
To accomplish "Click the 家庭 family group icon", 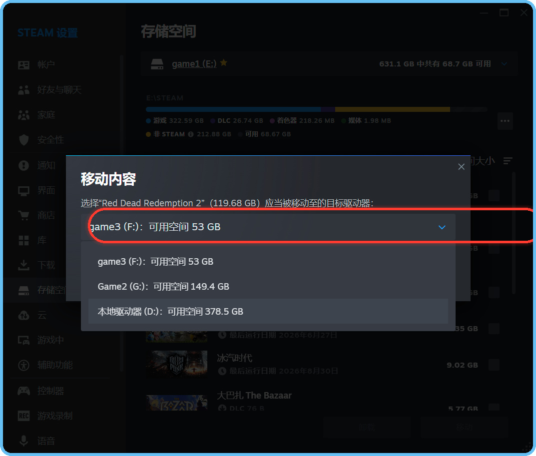I will (x=23, y=115).
